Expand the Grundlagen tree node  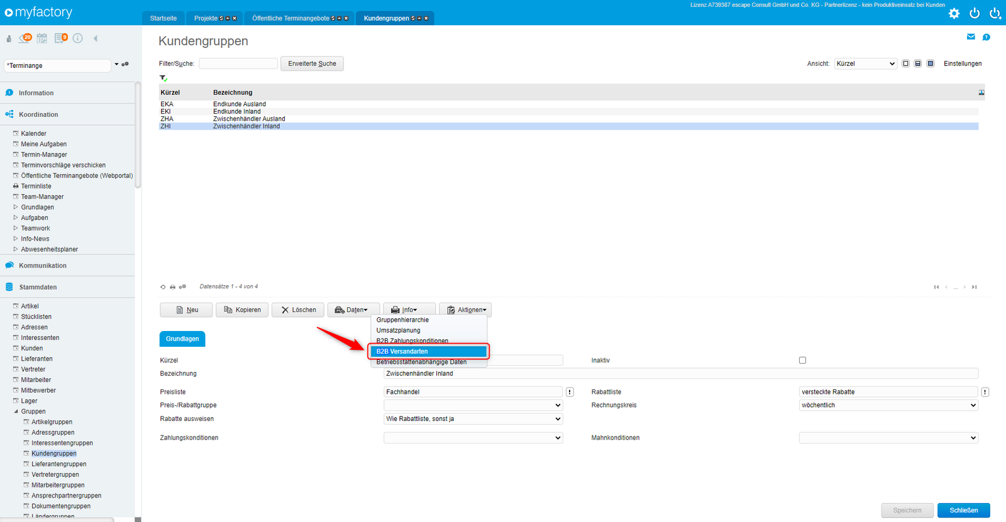pyautogui.click(x=16, y=207)
